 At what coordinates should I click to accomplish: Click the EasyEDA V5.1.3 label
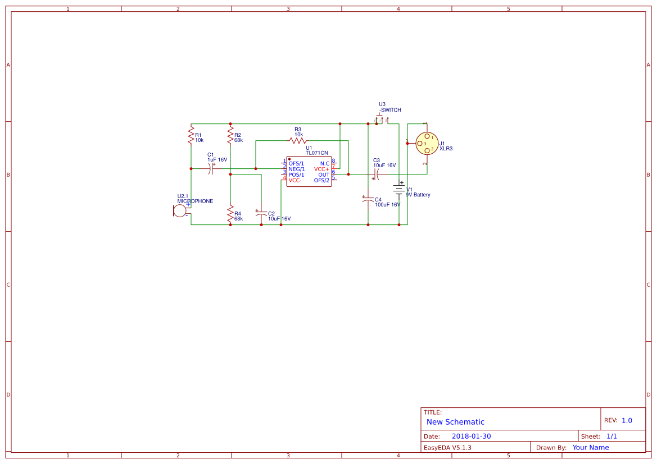pos(448,447)
